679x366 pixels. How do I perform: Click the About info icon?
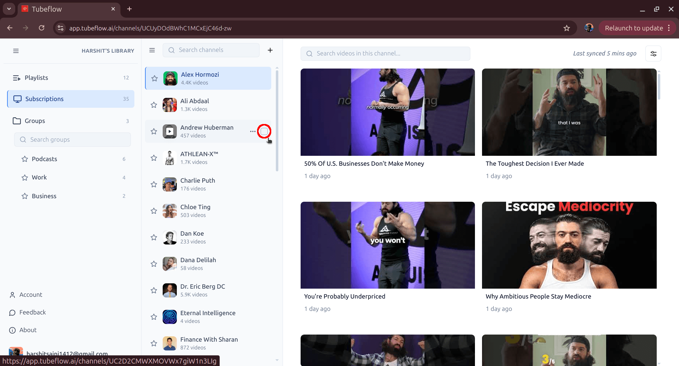pos(12,330)
